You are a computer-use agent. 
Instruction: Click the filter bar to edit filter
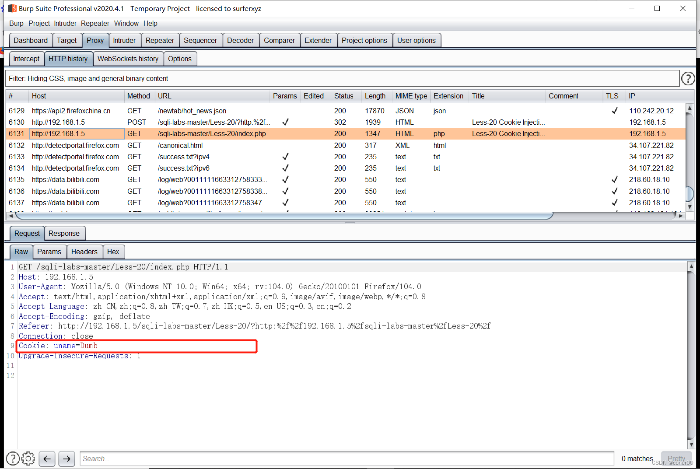342,79
